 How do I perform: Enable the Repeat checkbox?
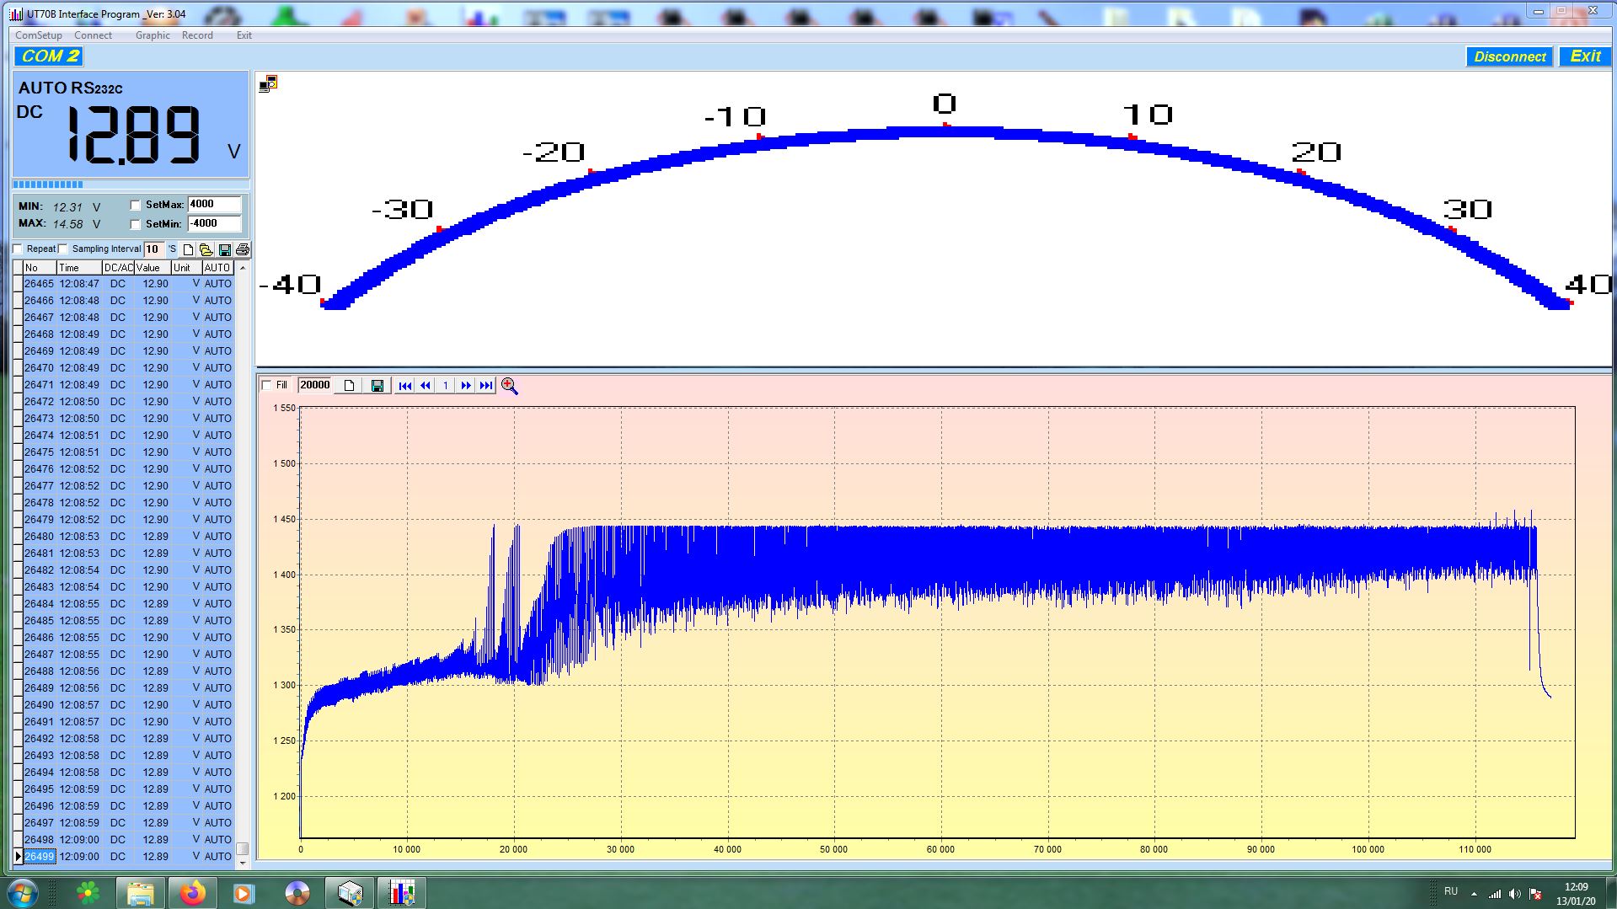click(x=18, y=249)
